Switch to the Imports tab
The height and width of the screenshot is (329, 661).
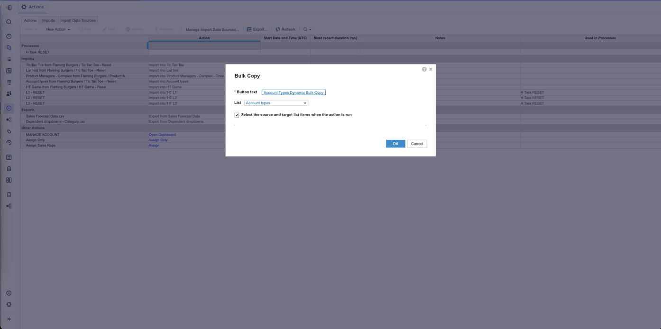click(48, 20)
